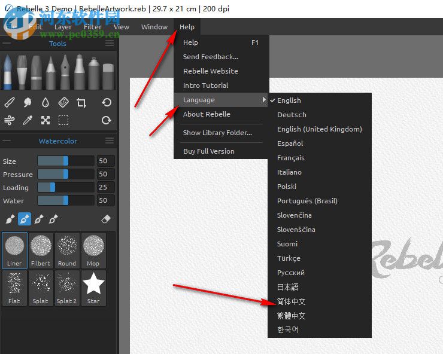Choose the checked English language

pos(320,100)
